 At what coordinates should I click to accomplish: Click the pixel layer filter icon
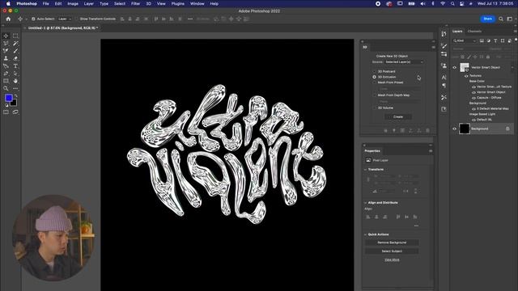pos(482,40)
